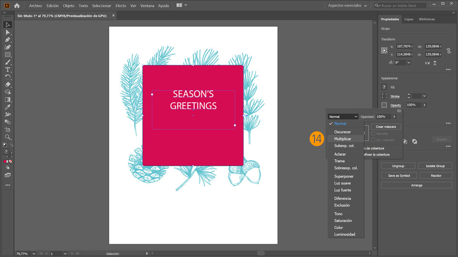The width and height of the screenshot is (458, 257).
Task: Open the arrange documents layout icon
Action: (181, 5)
